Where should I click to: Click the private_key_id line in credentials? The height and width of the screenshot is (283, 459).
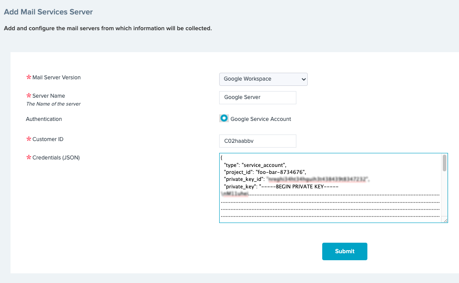(x=296, y=179)
